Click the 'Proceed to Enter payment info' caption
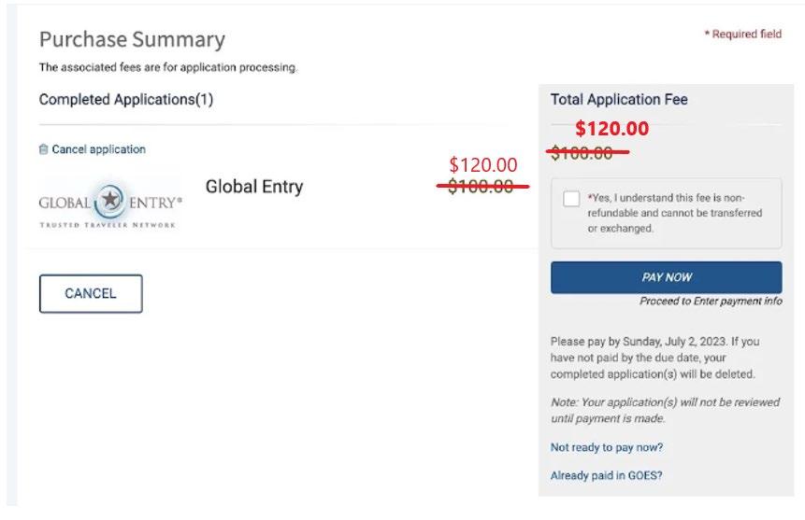 tap(711, 302)
